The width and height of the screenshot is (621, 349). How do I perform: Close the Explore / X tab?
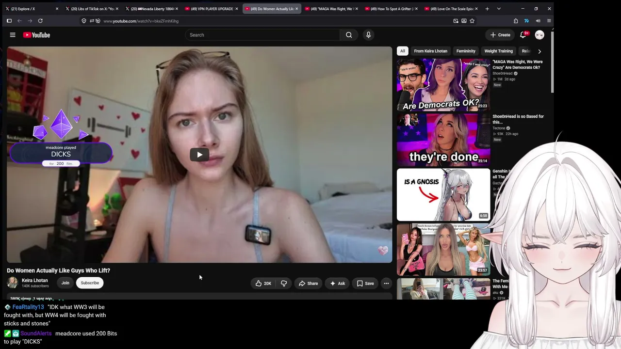[x=57, y=9]
